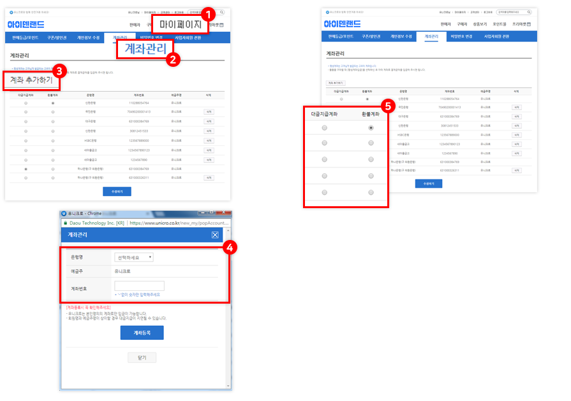Delete account 631000326311 in left screenshot
Viewport: 571px width, 401px height.
(x=209, y=178)
